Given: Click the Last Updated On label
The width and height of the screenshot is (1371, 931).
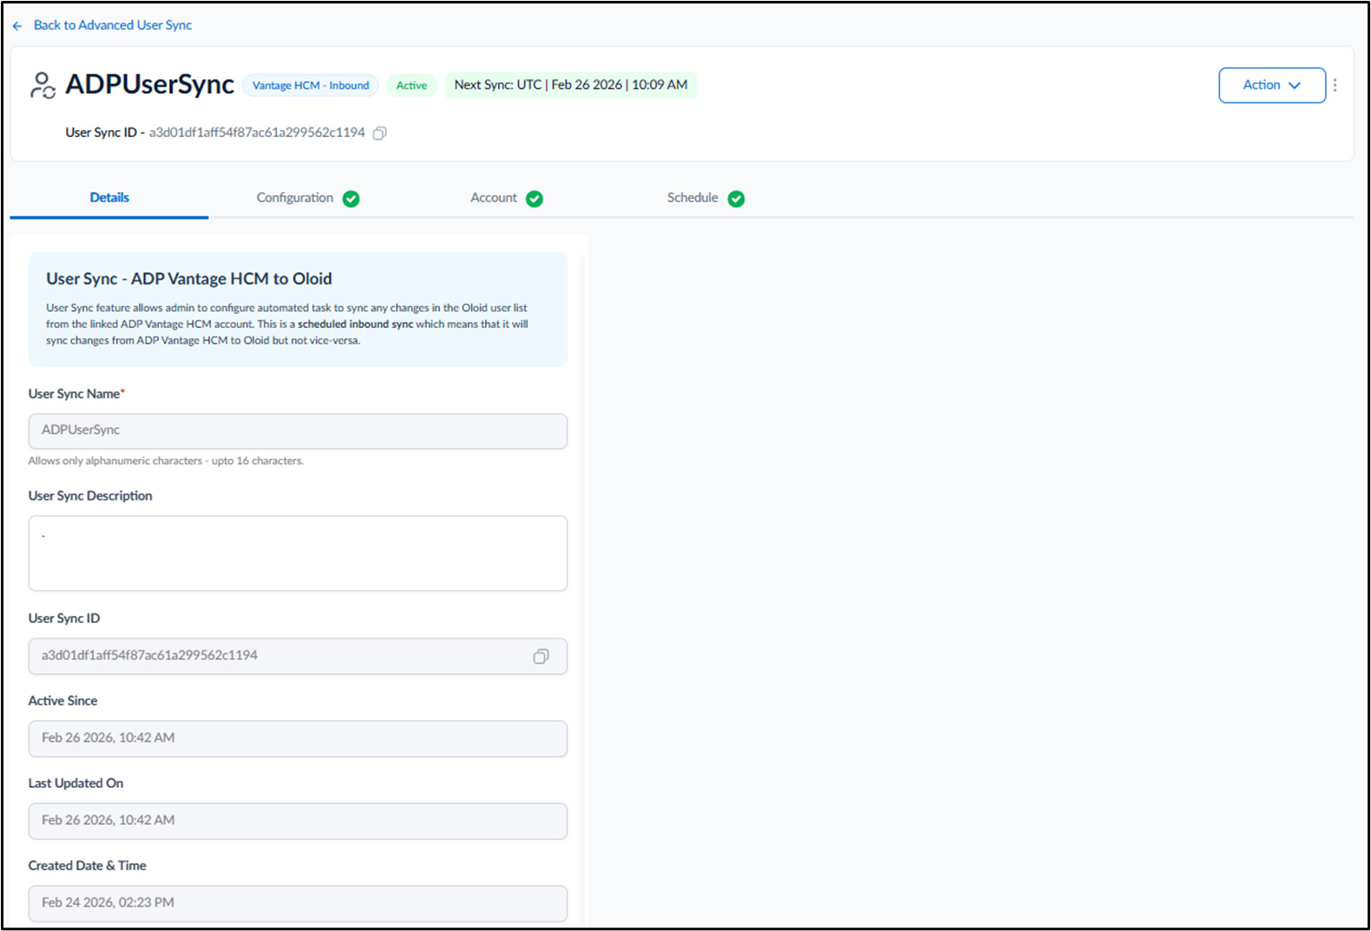Looking at the screenshot, I should [x=75, y=783].
